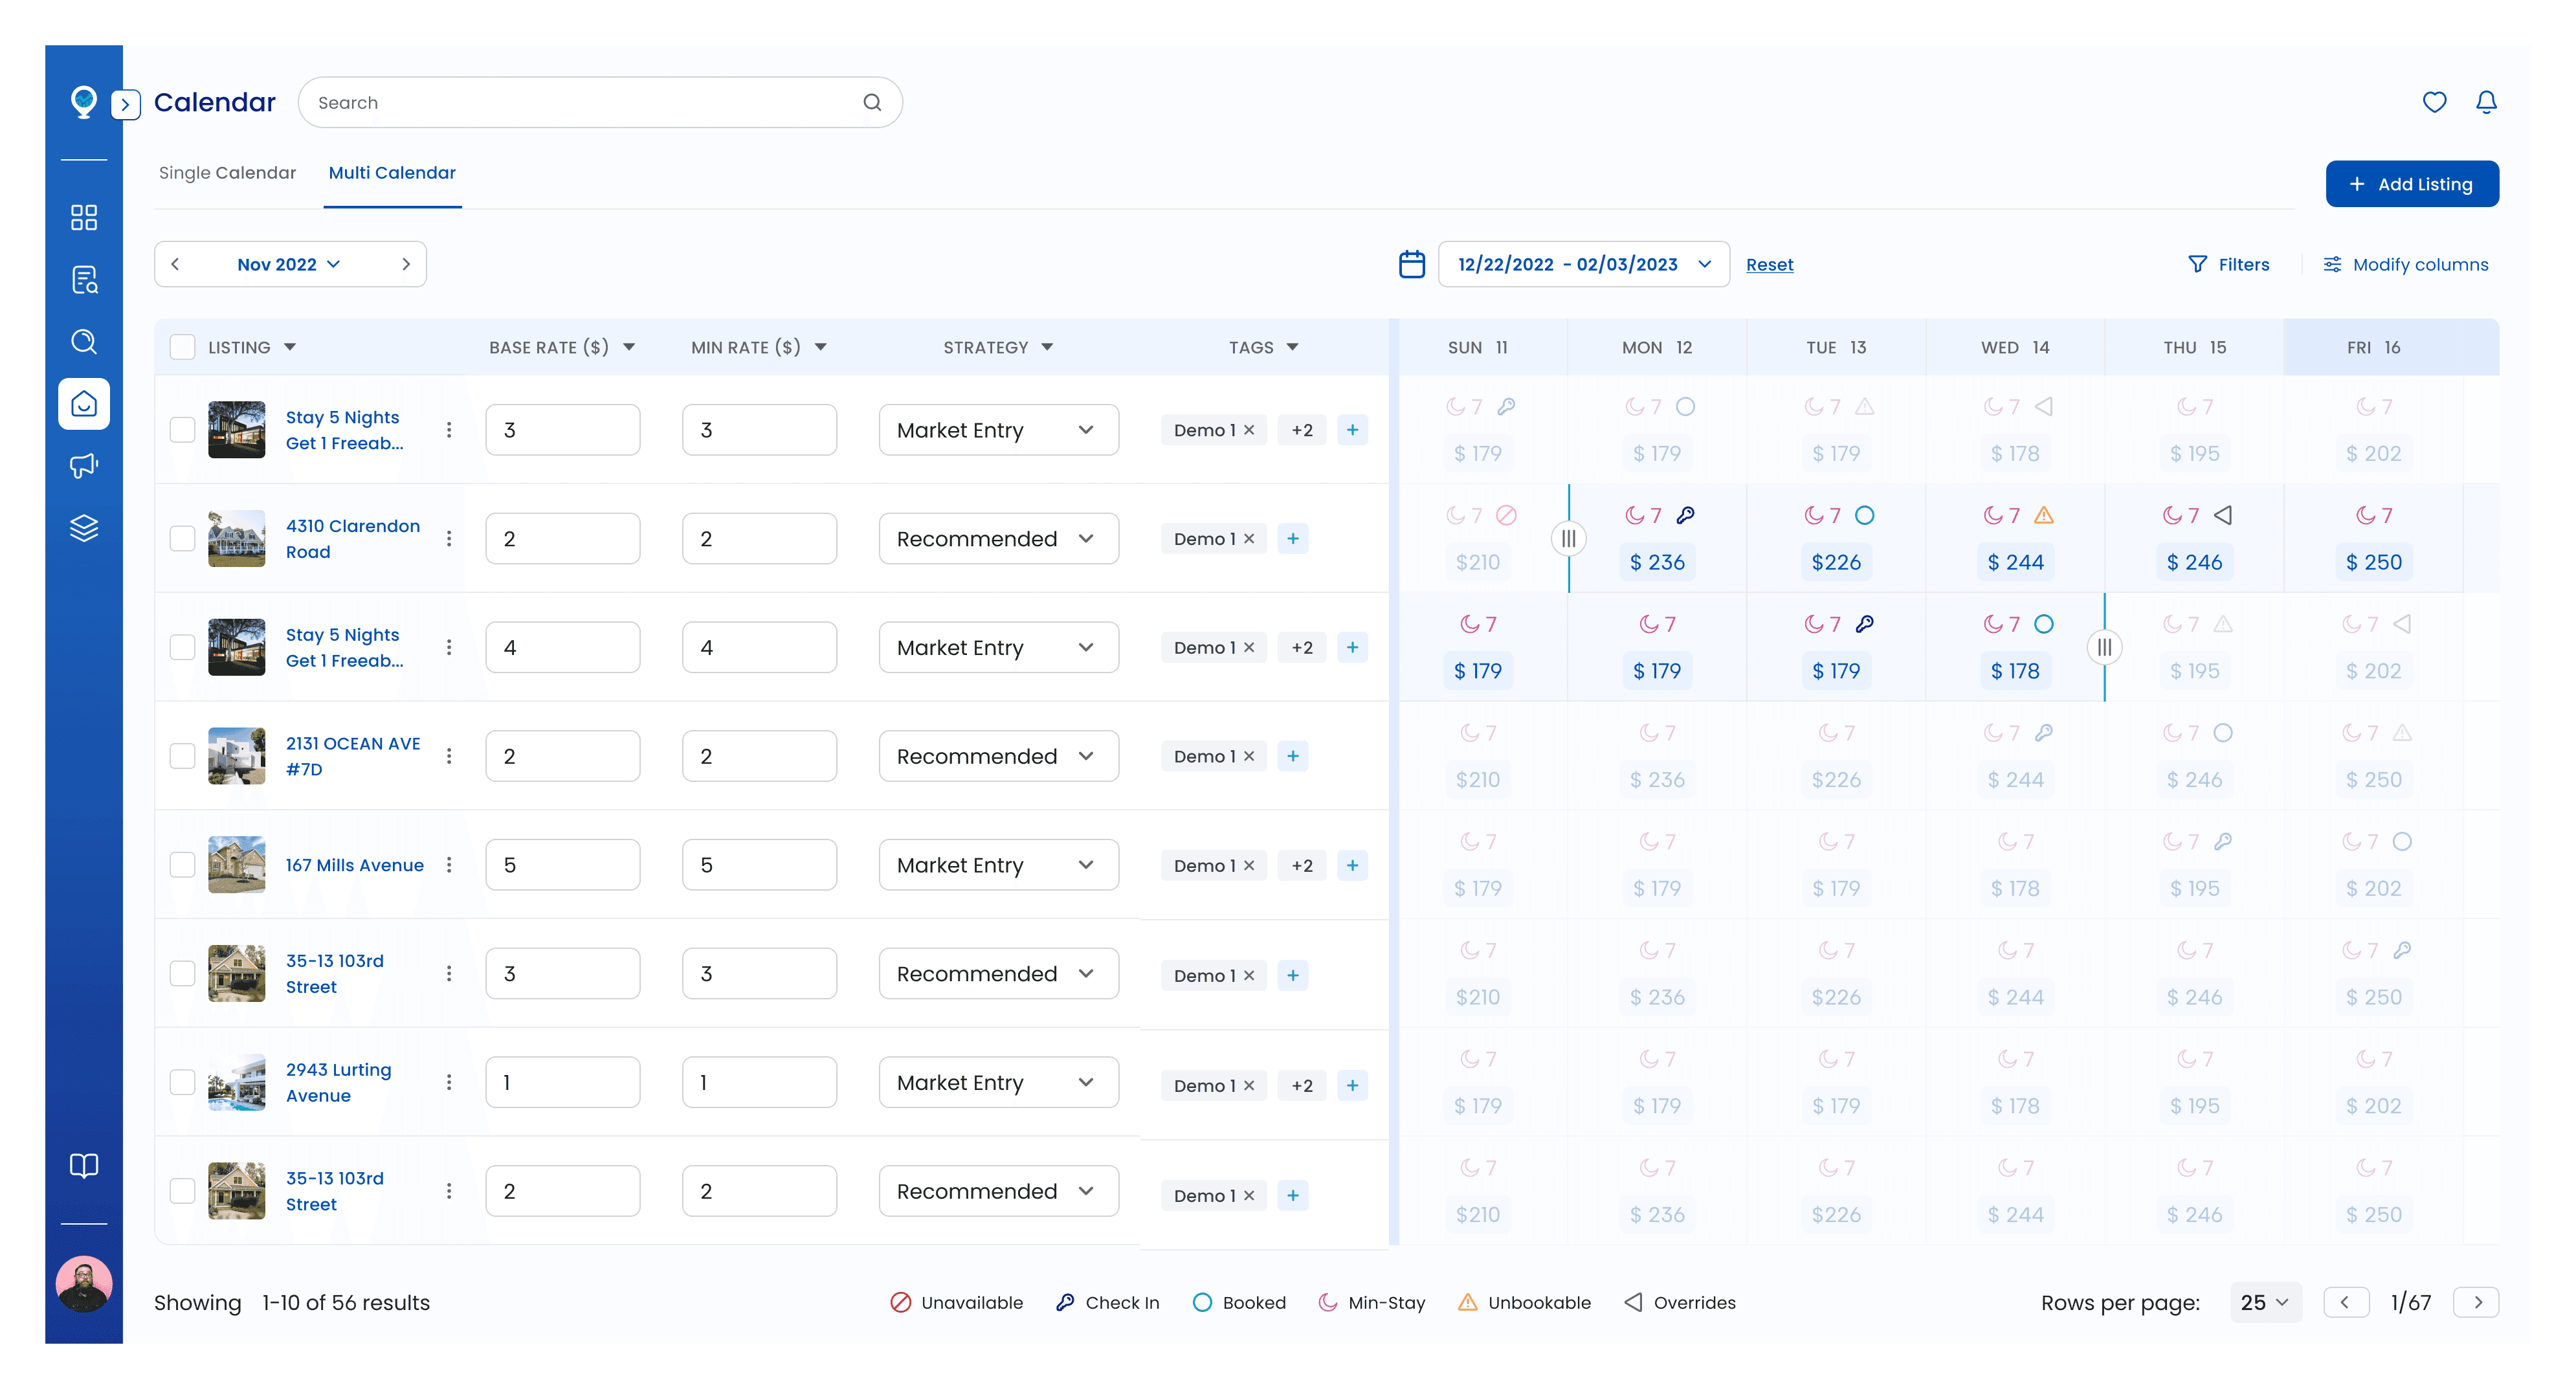Select the layers stack icon in sidebar
Screen dimensions: 2576x1389
tap(84, 528)
